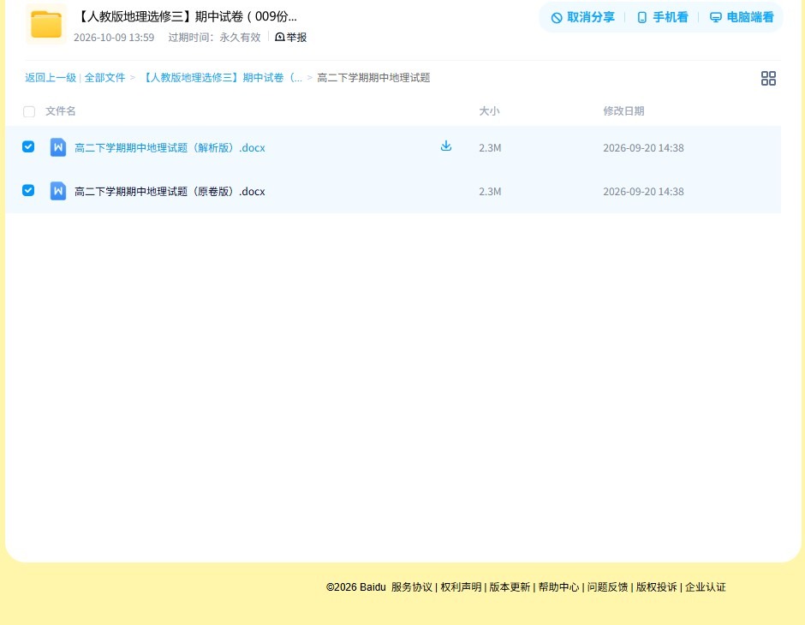805x625 pixels.
Task: Click the current breadcrumb 高二下学期期中地理试题
Action: coord(373,78)
